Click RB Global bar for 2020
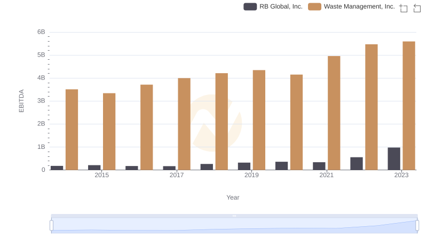 coord(282,166)
